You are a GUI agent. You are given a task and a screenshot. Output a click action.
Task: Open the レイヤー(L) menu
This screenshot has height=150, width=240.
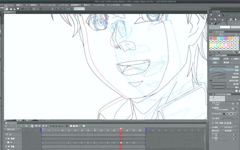[x=63, y=5]
